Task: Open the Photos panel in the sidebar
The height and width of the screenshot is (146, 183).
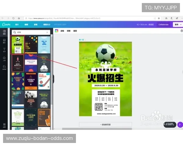Action: pyautogui.click(x=4, y=41)
